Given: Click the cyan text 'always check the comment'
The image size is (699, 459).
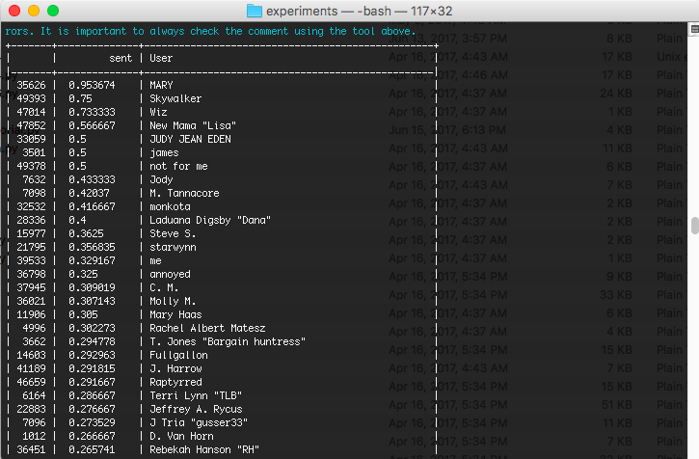Looking at the screenshot, I should [219, 32].
